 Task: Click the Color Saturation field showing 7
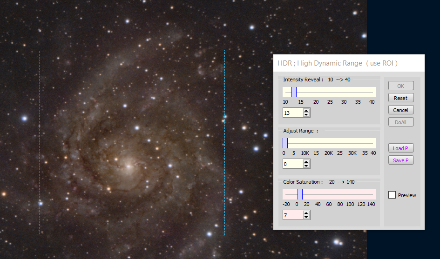(293, 215)
